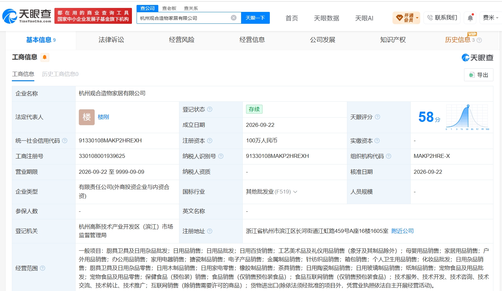The image size is (502, 291).
Task: Click the Excel icon on the 导出 button
Action: (472, 75)
